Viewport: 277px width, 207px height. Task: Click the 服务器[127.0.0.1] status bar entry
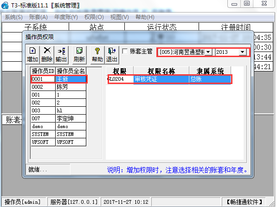[x=74, y=202]
